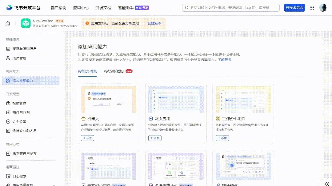Click the 添加应用能力 grid icon
The height and width of the screenshot is (186, 332).
[8, 81]
